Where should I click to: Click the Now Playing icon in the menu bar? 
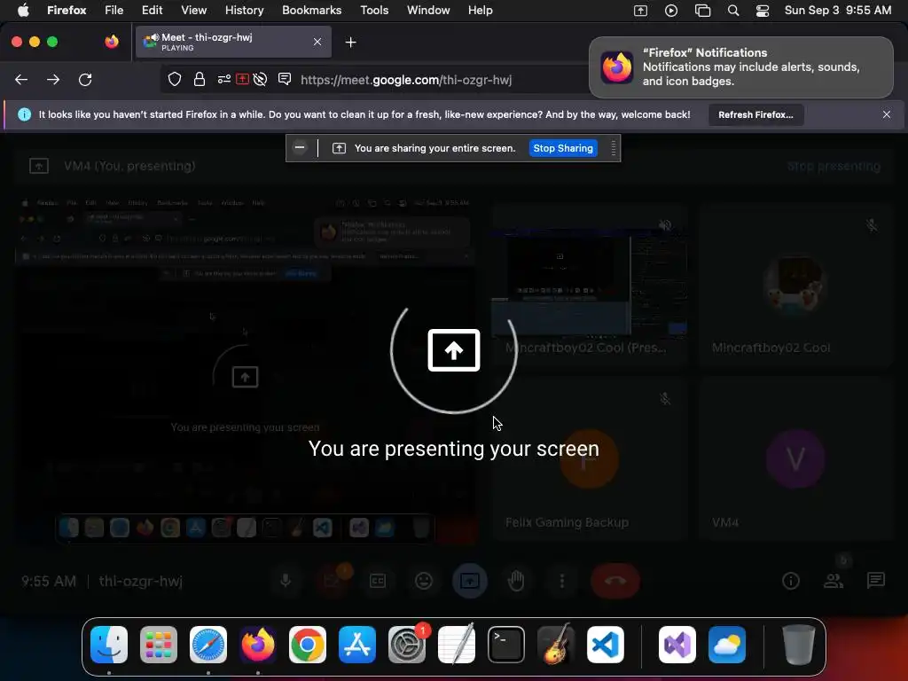click(x=671, y=11)
